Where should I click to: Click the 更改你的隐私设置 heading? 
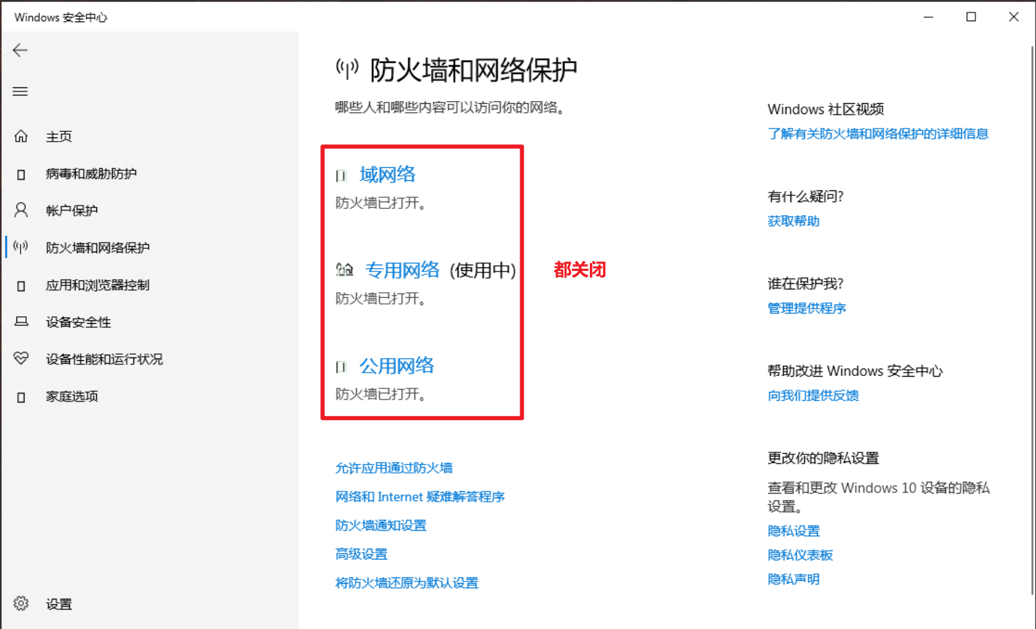point(823,459)
